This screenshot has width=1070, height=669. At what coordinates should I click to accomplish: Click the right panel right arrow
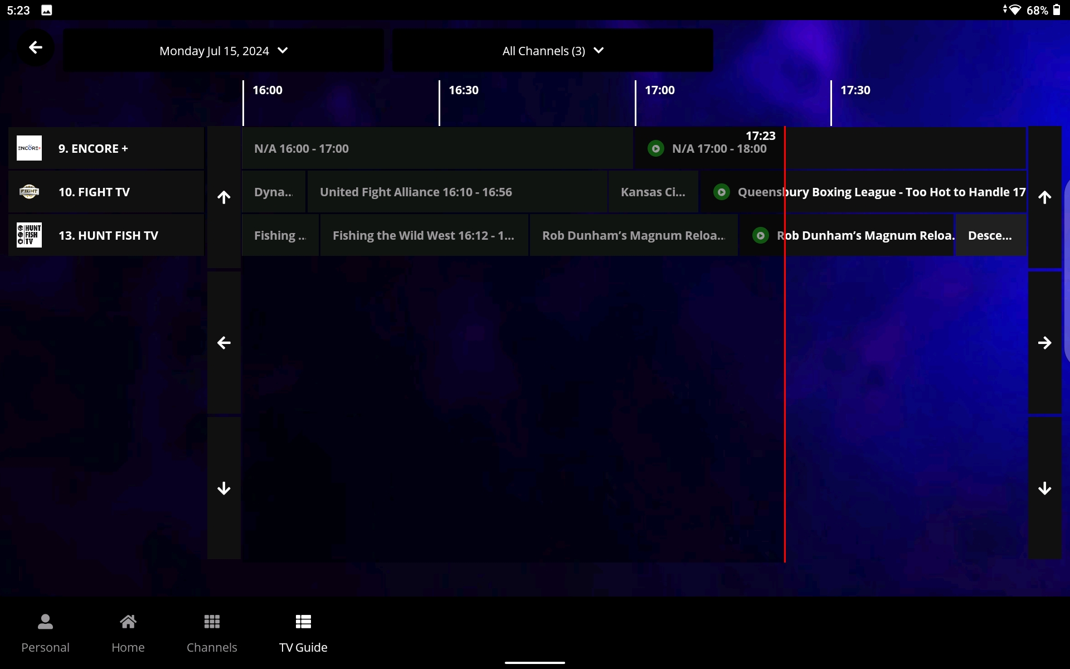(1045, 343)
